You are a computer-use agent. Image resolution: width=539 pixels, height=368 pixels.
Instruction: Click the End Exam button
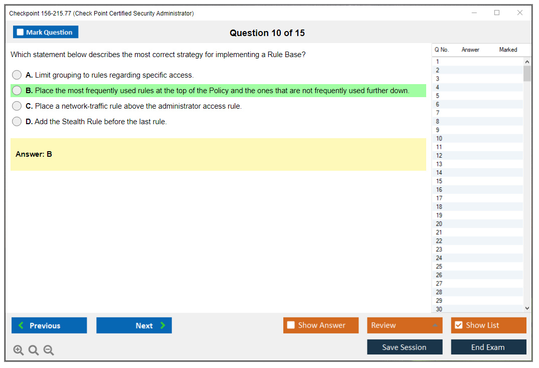tap(488, 347)
